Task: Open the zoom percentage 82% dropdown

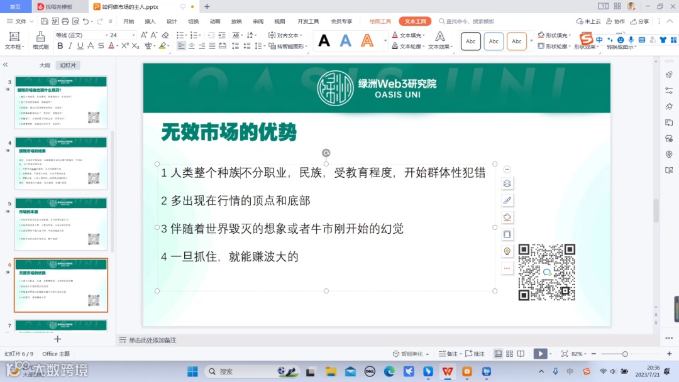Action: [579, 354]
